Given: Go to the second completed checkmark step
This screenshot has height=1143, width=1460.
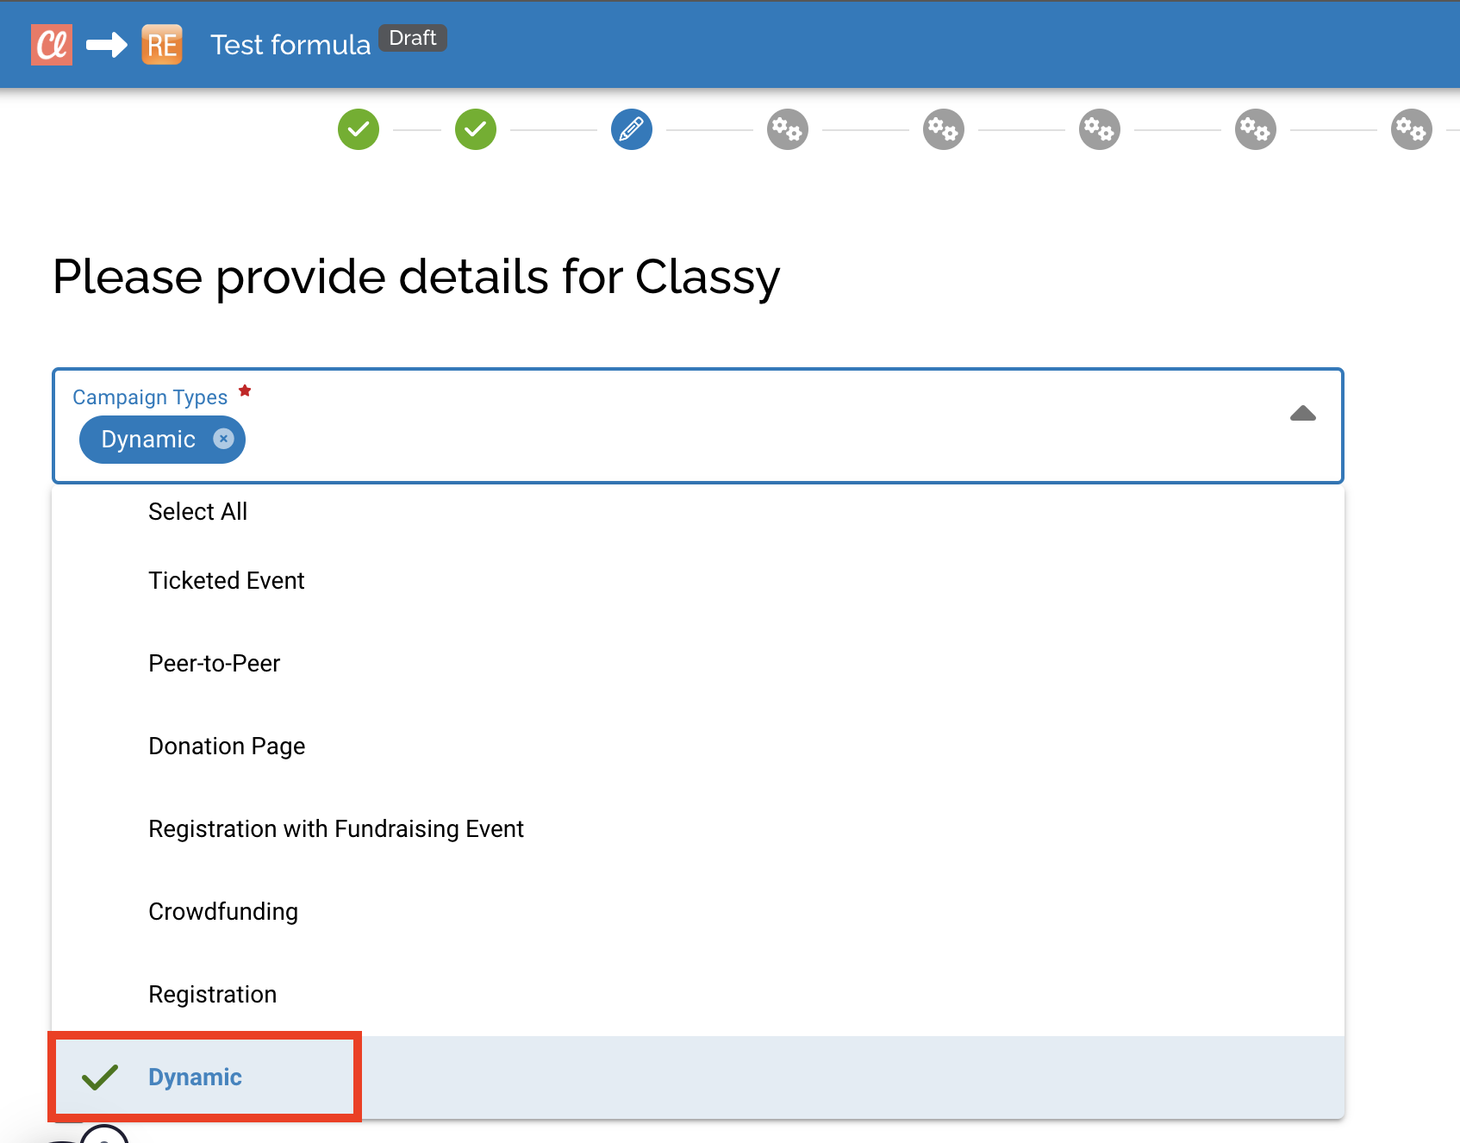Looking at the screenshot, I should click(x=476, y=130).
